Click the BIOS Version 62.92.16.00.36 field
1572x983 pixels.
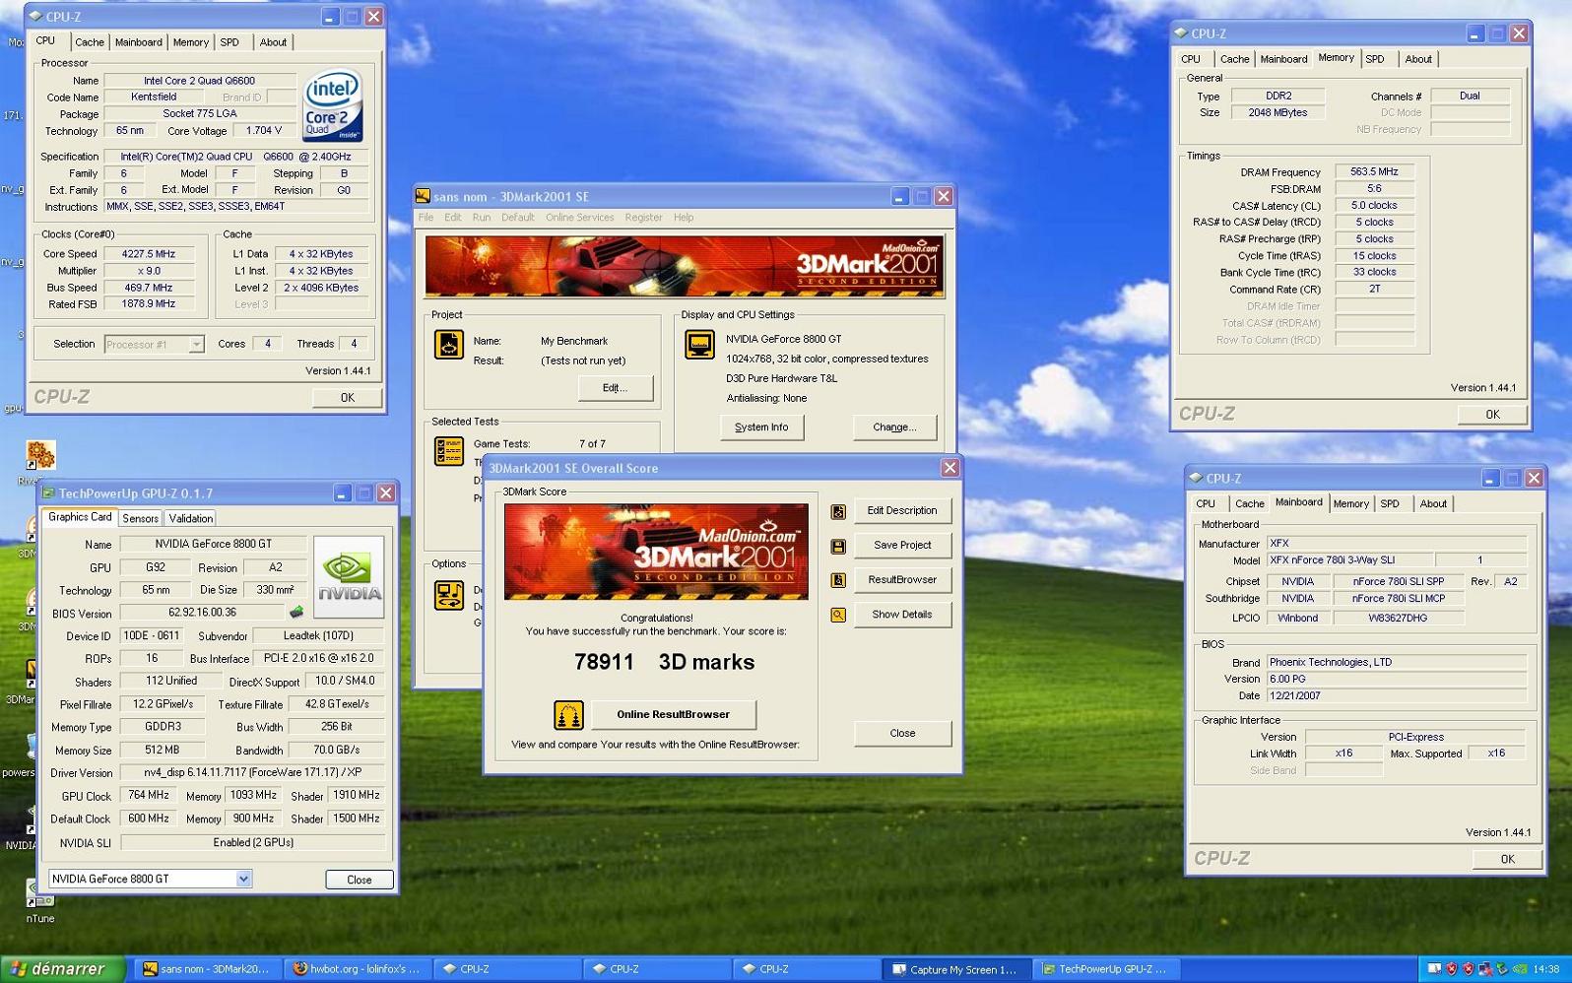tap(202, 613)
